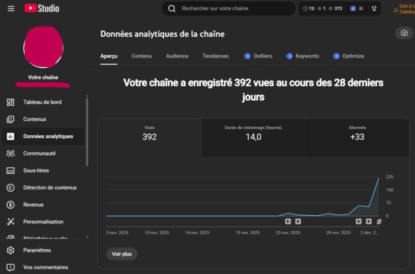This screenshot has width=415, height=274.
Task: Open Vos commentaires in sidebar
Action: [x=42, y=267]
